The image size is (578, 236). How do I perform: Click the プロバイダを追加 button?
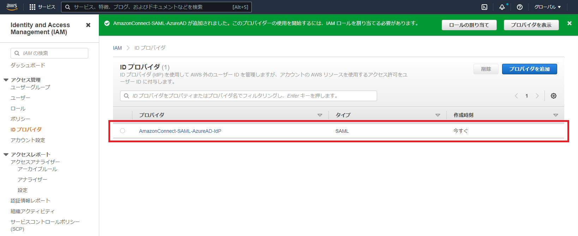pos(530,69)
